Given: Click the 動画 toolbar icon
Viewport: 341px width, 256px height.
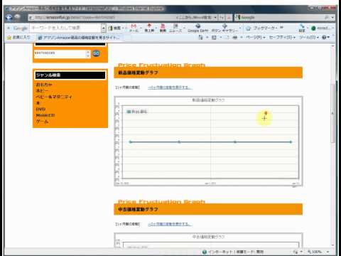Looking at the screenshot, I should pyautogui.click(x=163, y=28).
